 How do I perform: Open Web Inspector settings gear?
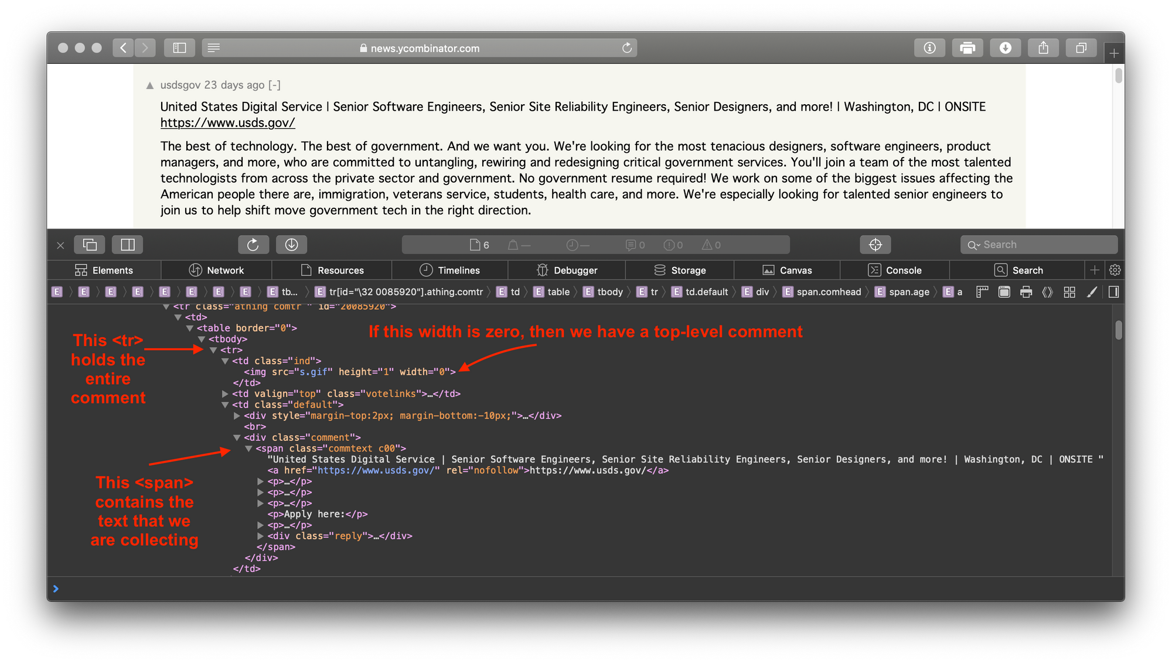click(1115, 270)
